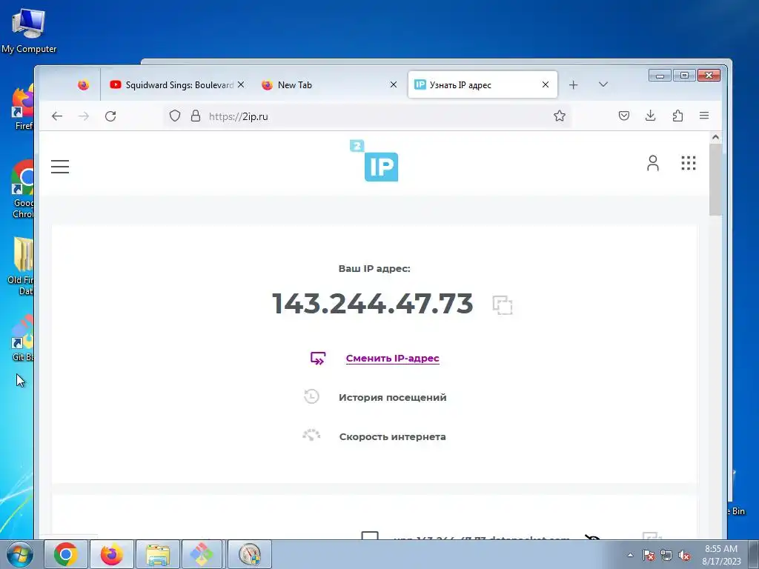Click the Firefox taskbar button

pos(112,554)
